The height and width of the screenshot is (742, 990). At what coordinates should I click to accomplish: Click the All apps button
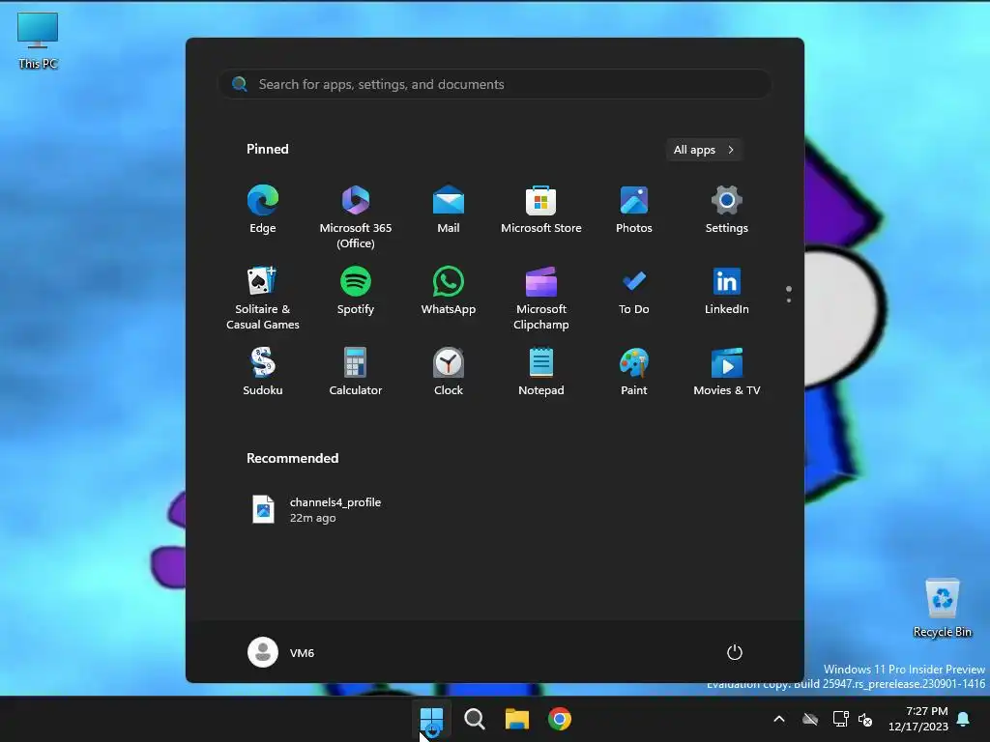[x=704, y=150]
